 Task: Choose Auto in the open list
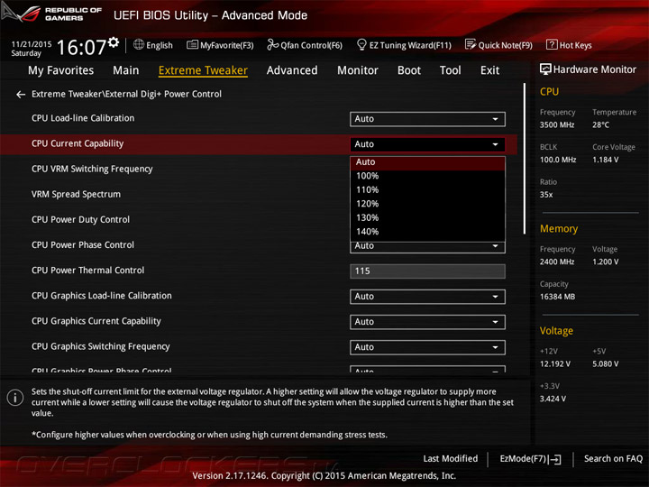tap(427, 162)
